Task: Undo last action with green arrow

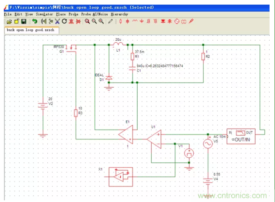Action: coord(35,21)
